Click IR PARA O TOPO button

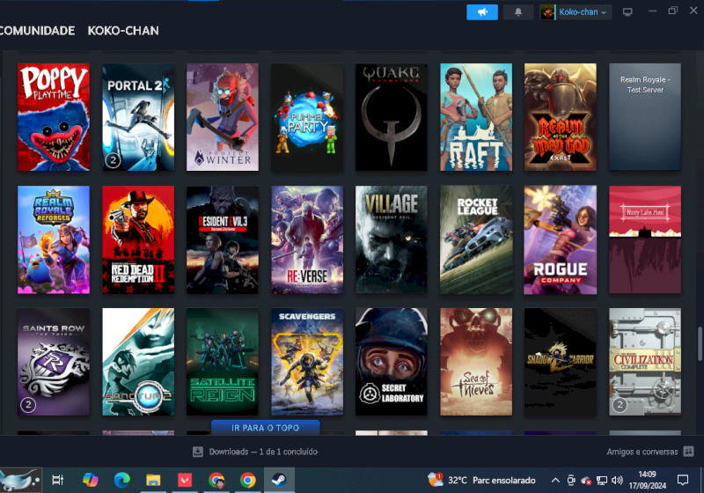[x=266, y=428]
